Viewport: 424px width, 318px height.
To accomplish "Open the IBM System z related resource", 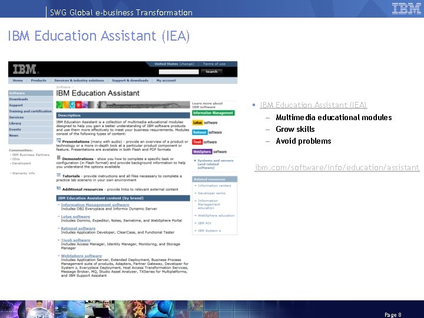I will click(x=209, y=231).
